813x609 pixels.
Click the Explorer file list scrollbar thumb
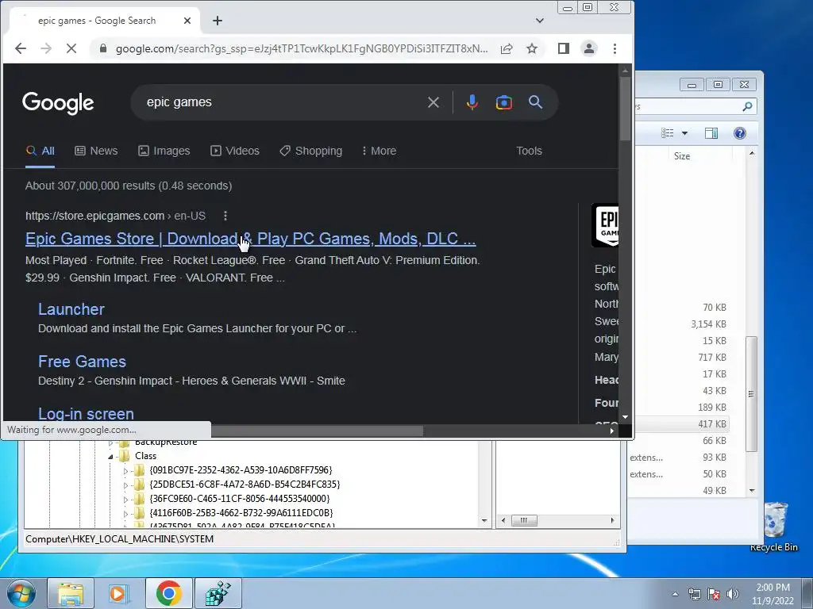751,394
